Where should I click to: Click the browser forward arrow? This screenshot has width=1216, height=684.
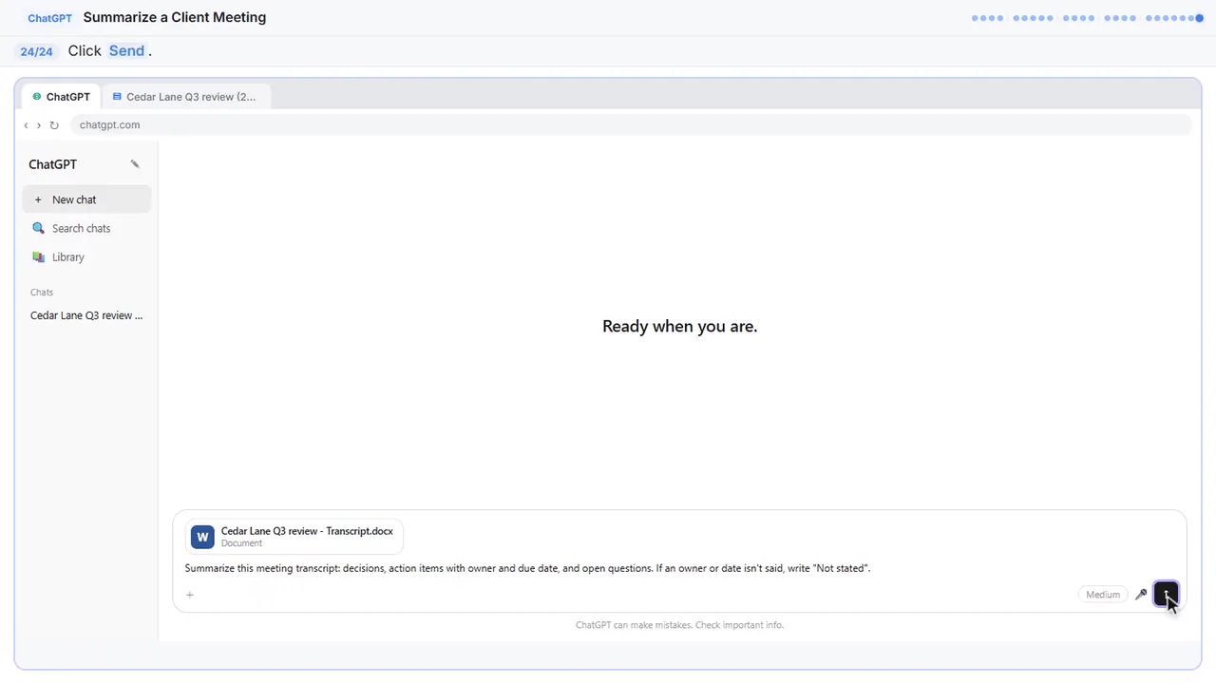(x=39, y=125)
